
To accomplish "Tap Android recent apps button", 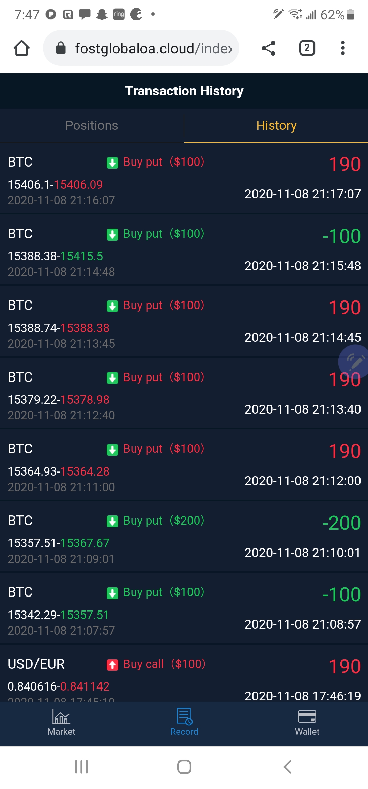I will click(81, 767).
